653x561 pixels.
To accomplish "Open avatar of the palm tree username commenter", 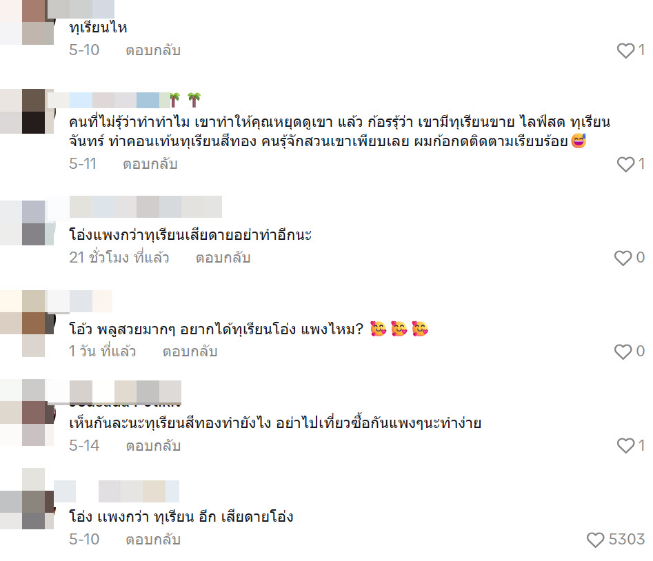I will pos(28,111).
